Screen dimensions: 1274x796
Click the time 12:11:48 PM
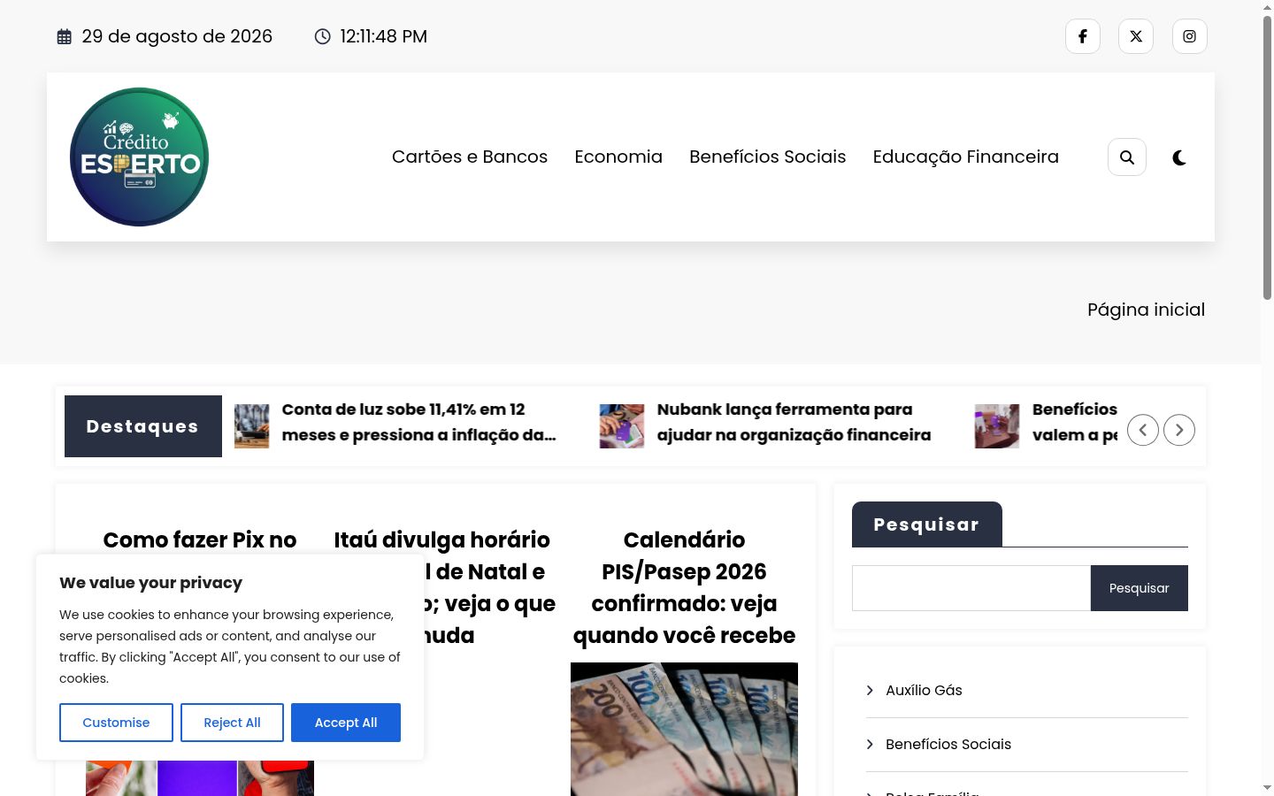[384, 36]
